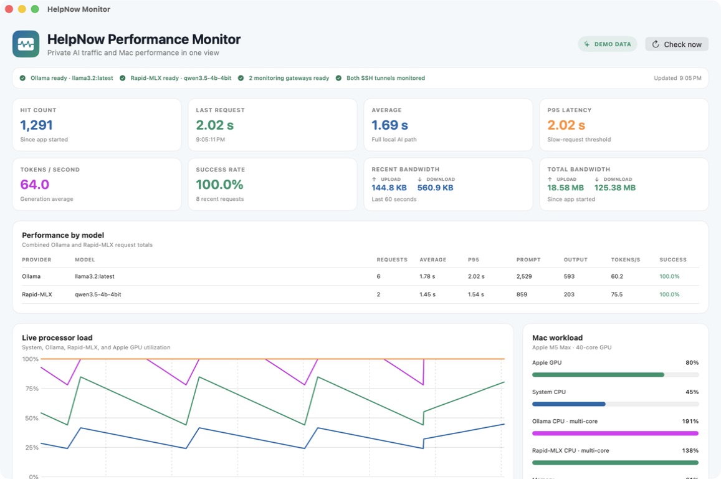Click the System CPU 45% progress bar
This screenshot has width=721, height=479.
(x=615, y=404)
